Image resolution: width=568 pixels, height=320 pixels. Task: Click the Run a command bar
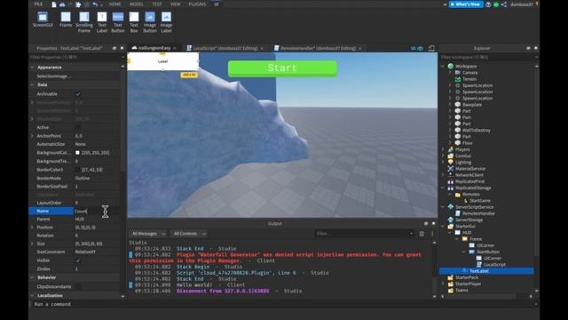[282, 304]
